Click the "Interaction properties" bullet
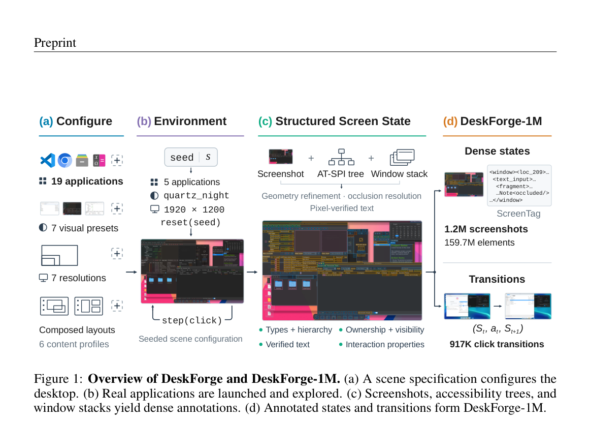 [x=381, y=344]
